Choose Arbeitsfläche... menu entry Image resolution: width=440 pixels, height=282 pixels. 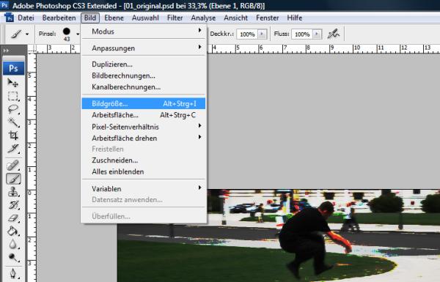tap(144, 115)
